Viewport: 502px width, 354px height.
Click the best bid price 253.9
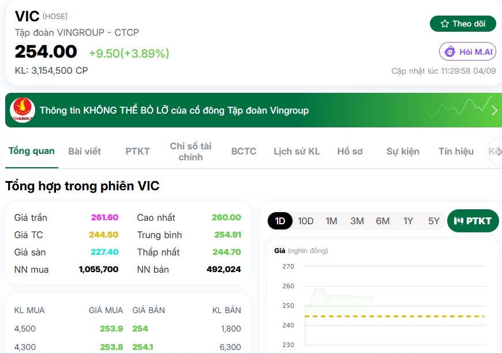[x=111, y=329]
